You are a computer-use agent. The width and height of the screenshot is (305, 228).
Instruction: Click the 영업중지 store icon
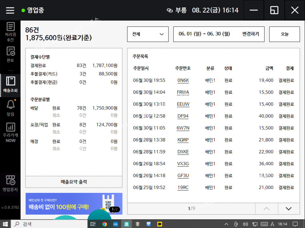coord(10,184)
